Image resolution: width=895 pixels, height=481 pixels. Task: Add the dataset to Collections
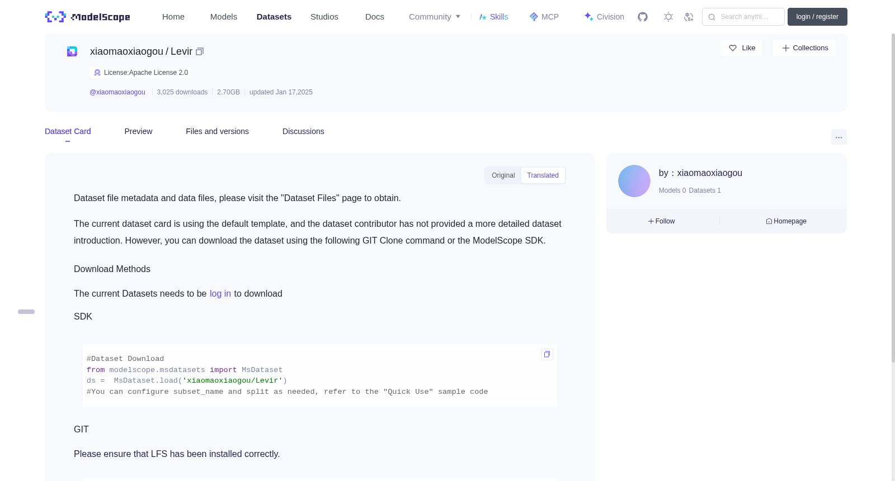coord(804,48)
